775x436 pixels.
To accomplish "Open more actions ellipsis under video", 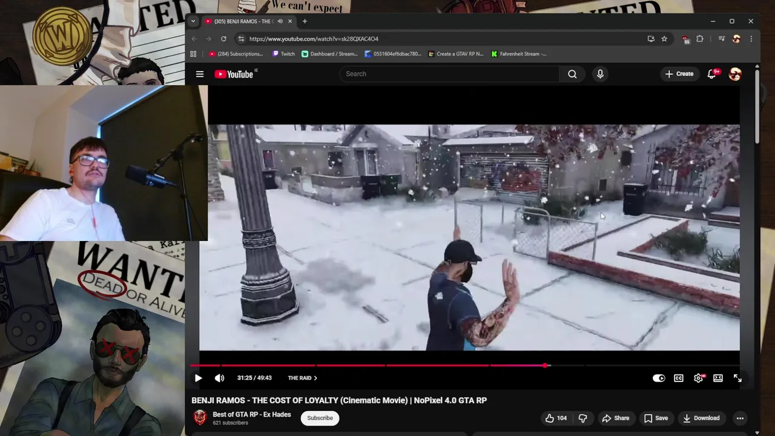I will 740,418.
